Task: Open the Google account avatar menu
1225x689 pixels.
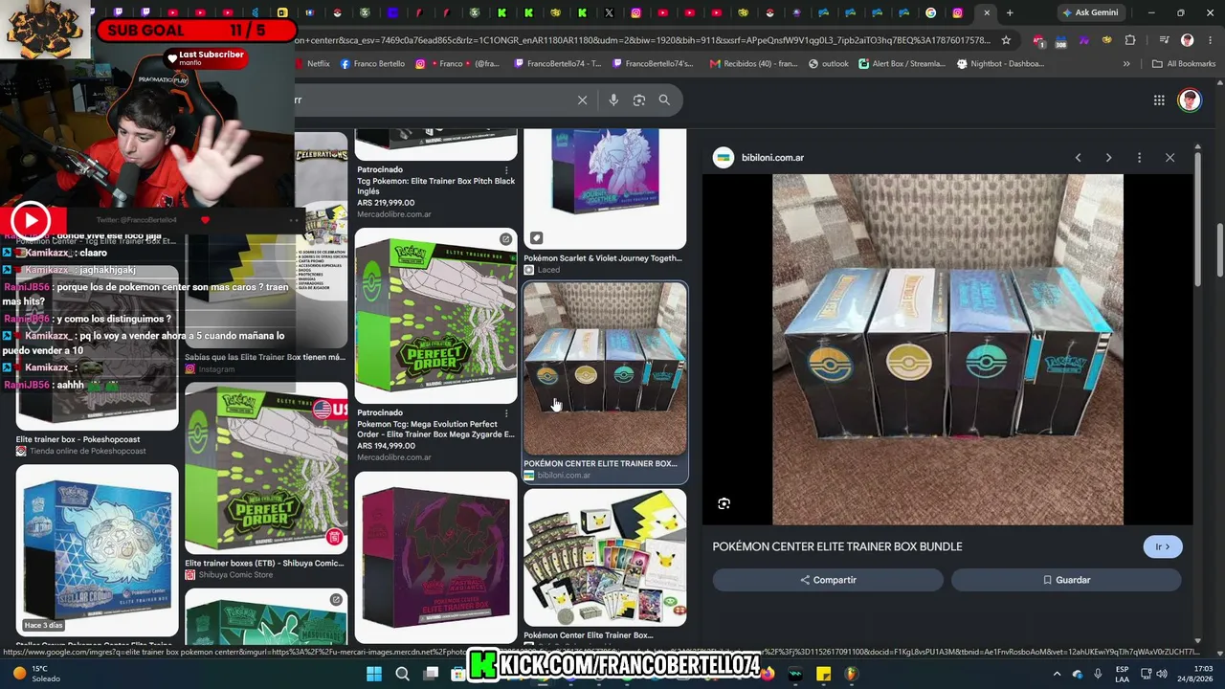Action: 1190,100
